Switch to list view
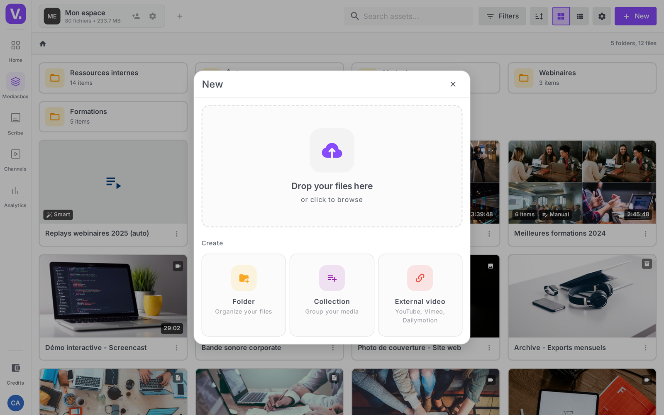This screenshot has height=415, width=664. coord(580,16)
